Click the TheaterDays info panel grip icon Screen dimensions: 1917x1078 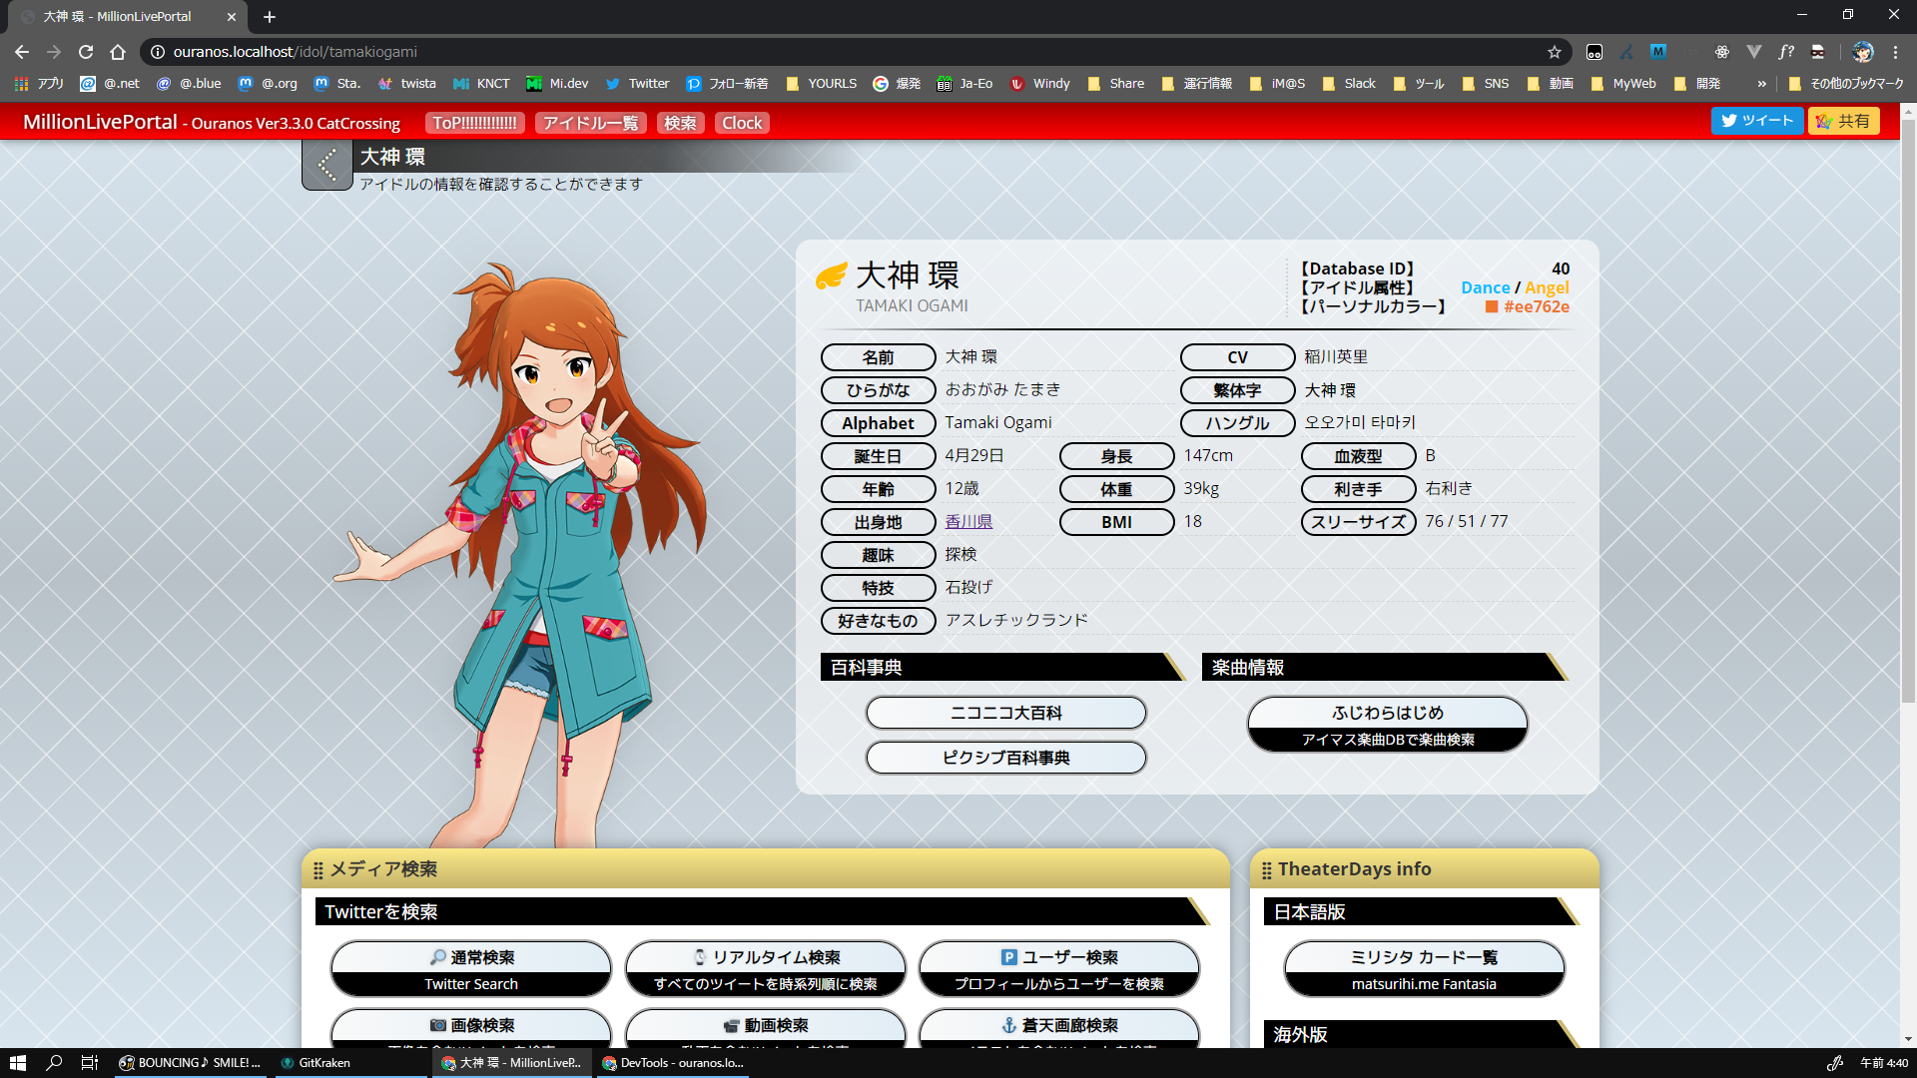1266,870
